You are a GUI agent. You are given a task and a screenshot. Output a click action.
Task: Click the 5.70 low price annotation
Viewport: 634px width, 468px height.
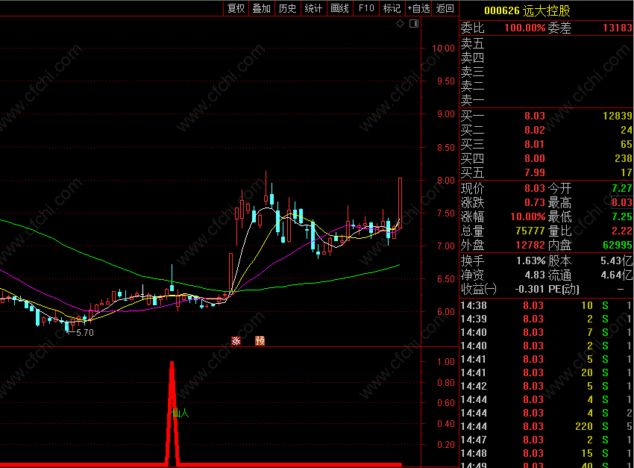pyautogui.click(x=85, y=332)
